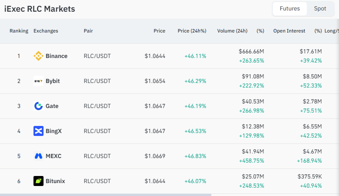This screenshot has height=196, width=339.
Task: Sort by the Price column header
Action: [159, 31]
